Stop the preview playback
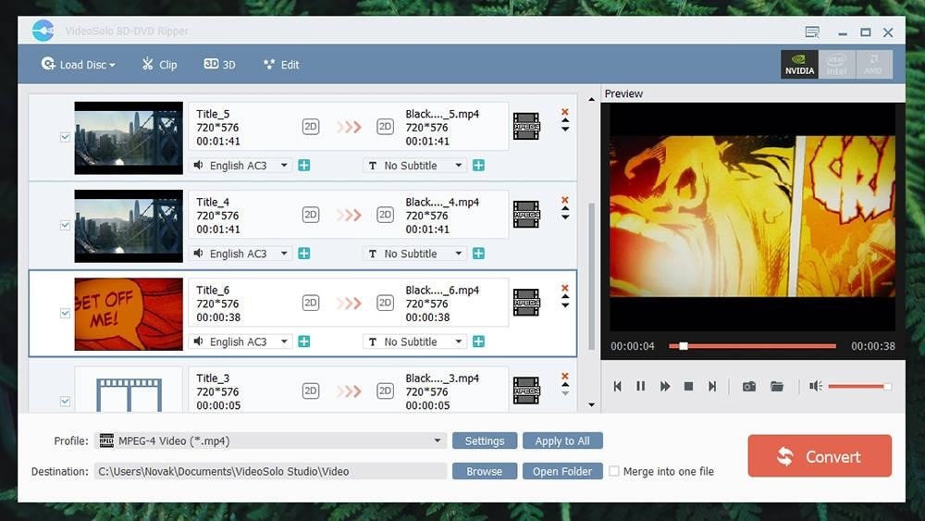The image size is (925, 521). (688, 386)
